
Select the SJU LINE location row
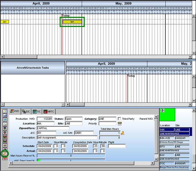point(175,157)
